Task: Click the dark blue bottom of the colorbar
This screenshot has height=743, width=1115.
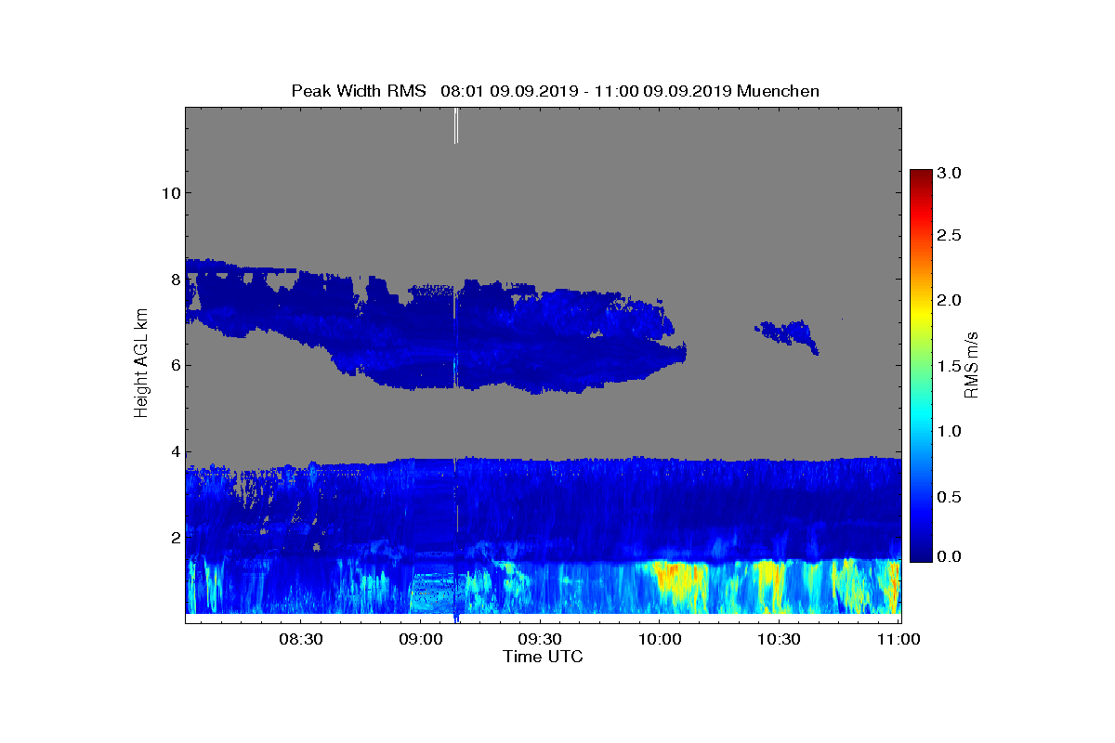Action: (x=921, y=554)
